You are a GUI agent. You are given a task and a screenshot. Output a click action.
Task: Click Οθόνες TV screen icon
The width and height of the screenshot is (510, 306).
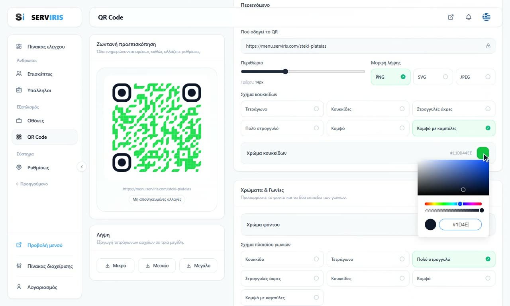tap(19, 120)
